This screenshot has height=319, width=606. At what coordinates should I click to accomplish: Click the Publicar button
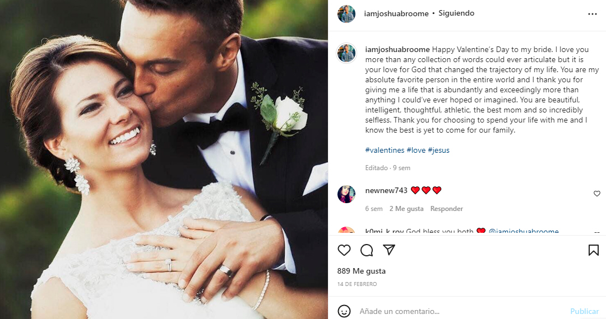(584, 311)
